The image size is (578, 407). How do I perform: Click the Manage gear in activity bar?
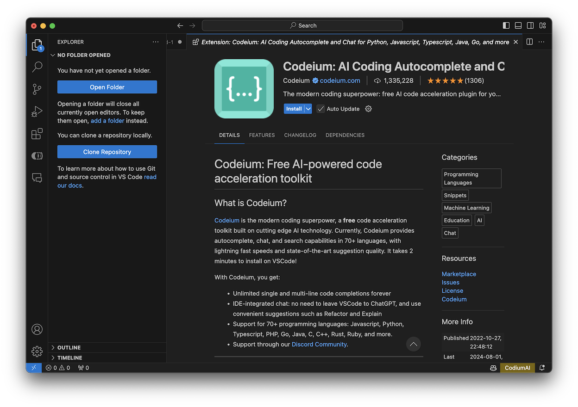point(37,351)
